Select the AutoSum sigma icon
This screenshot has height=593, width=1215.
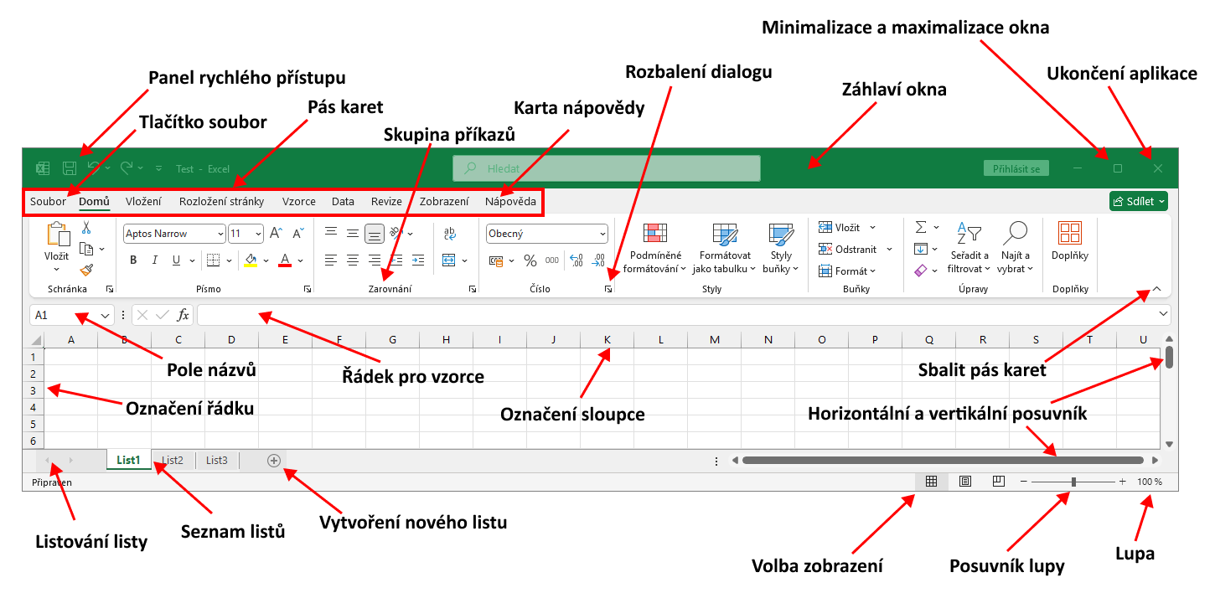(x=923, y=226)
